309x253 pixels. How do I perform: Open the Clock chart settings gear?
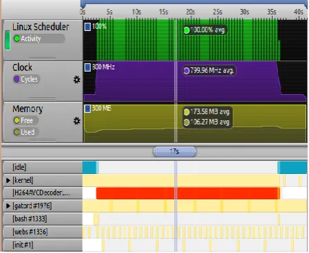point(77,80)
